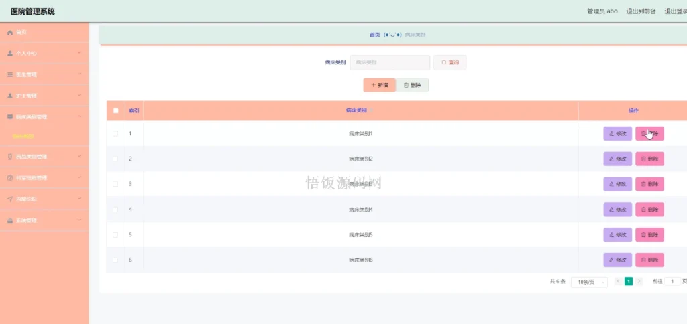Click the icon beside 病床类别管理
This screenshot has width=687, height=324.
coord(10,116)
